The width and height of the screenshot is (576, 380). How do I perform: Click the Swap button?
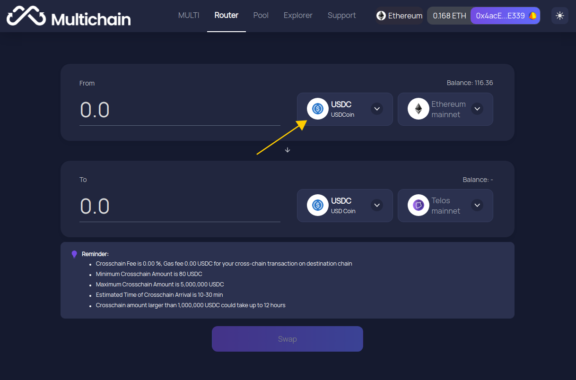pyautogui.click(x=288, y=339)
